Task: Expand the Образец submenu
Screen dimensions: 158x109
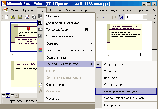Action: pyautogui.click(x=66, y=43)
